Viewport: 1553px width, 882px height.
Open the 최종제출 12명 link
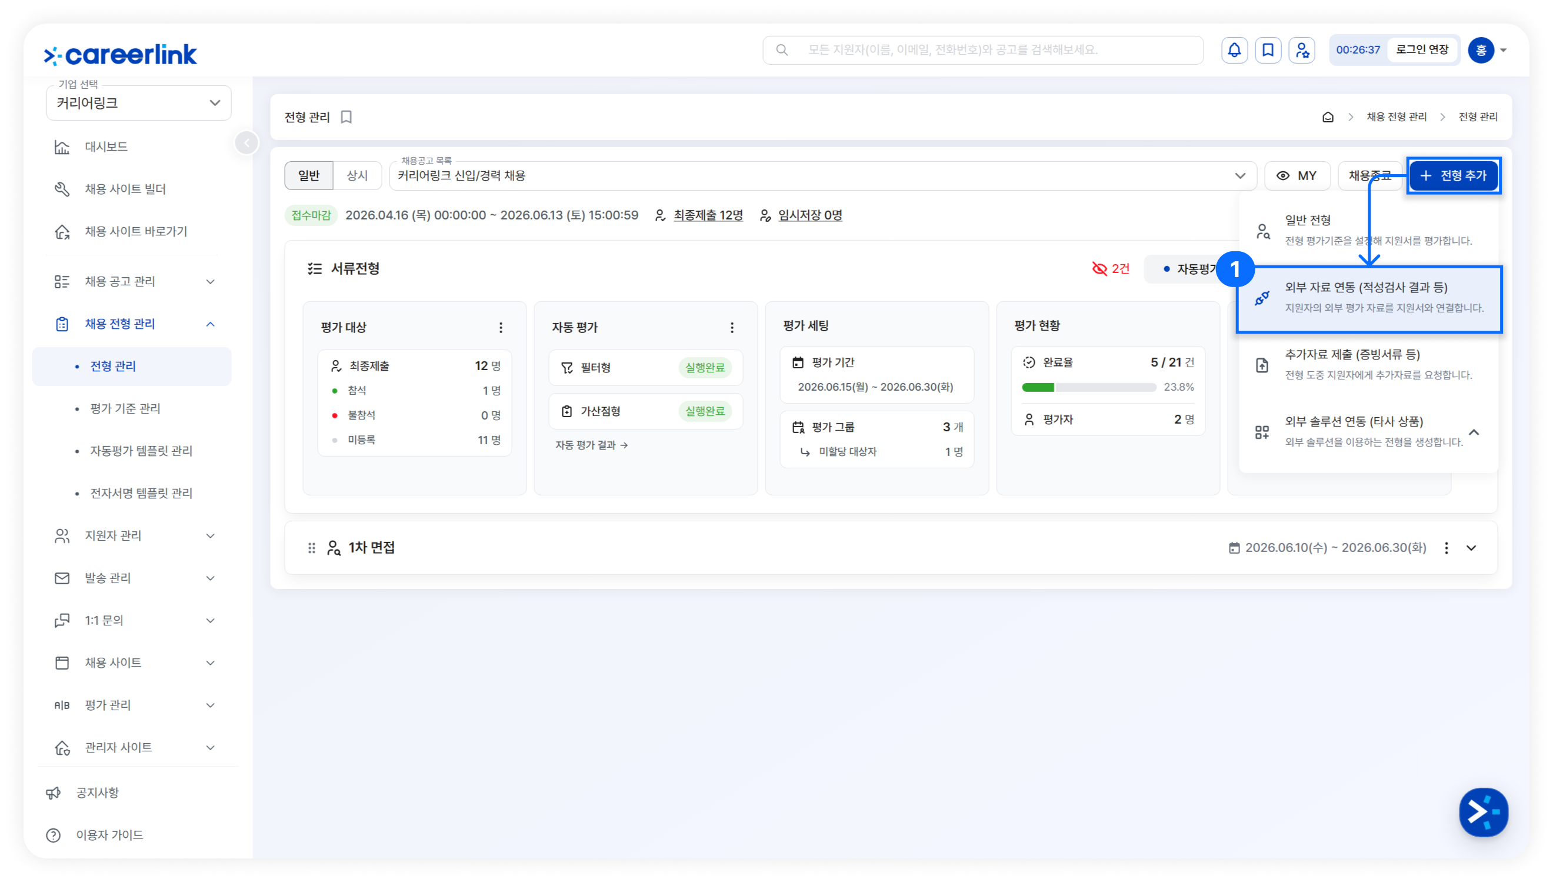(707, 215)
